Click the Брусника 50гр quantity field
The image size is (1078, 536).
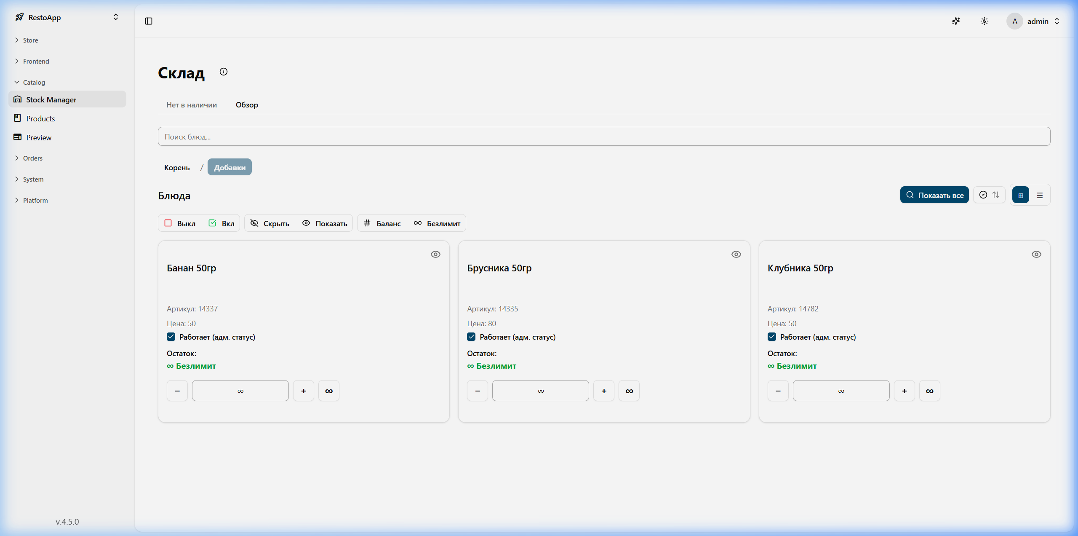(x=541, y=391)
